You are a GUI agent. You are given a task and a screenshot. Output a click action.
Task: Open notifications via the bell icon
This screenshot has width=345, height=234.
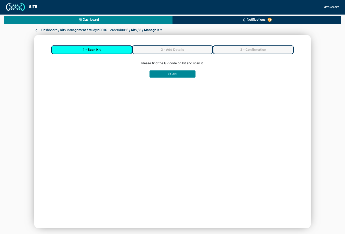(x=244, y=19)
